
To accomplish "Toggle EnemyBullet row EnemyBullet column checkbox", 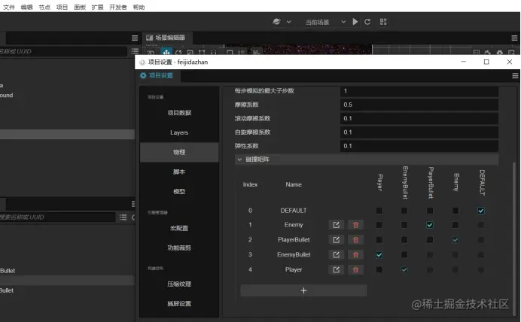I will (x=404, y=254).
